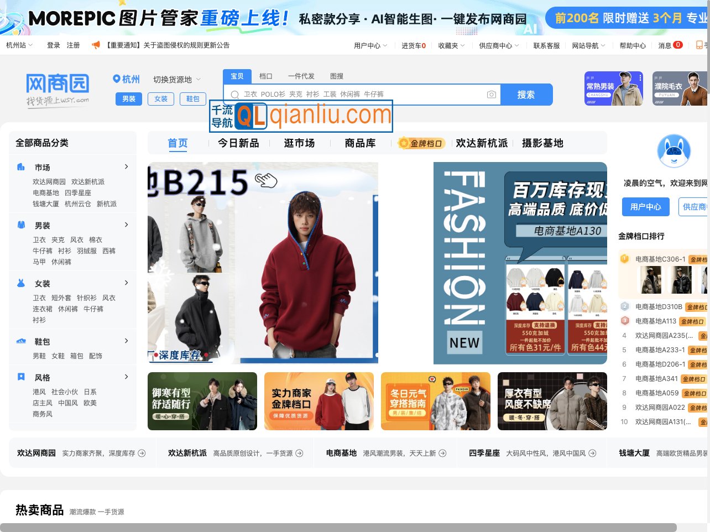Click the camera image-search icon
The image size is (710, 532).
491,95
